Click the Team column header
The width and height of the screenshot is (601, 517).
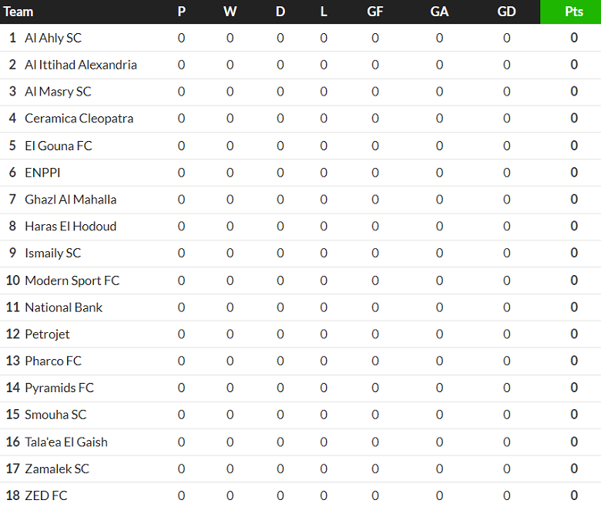[x=18, y=12]
